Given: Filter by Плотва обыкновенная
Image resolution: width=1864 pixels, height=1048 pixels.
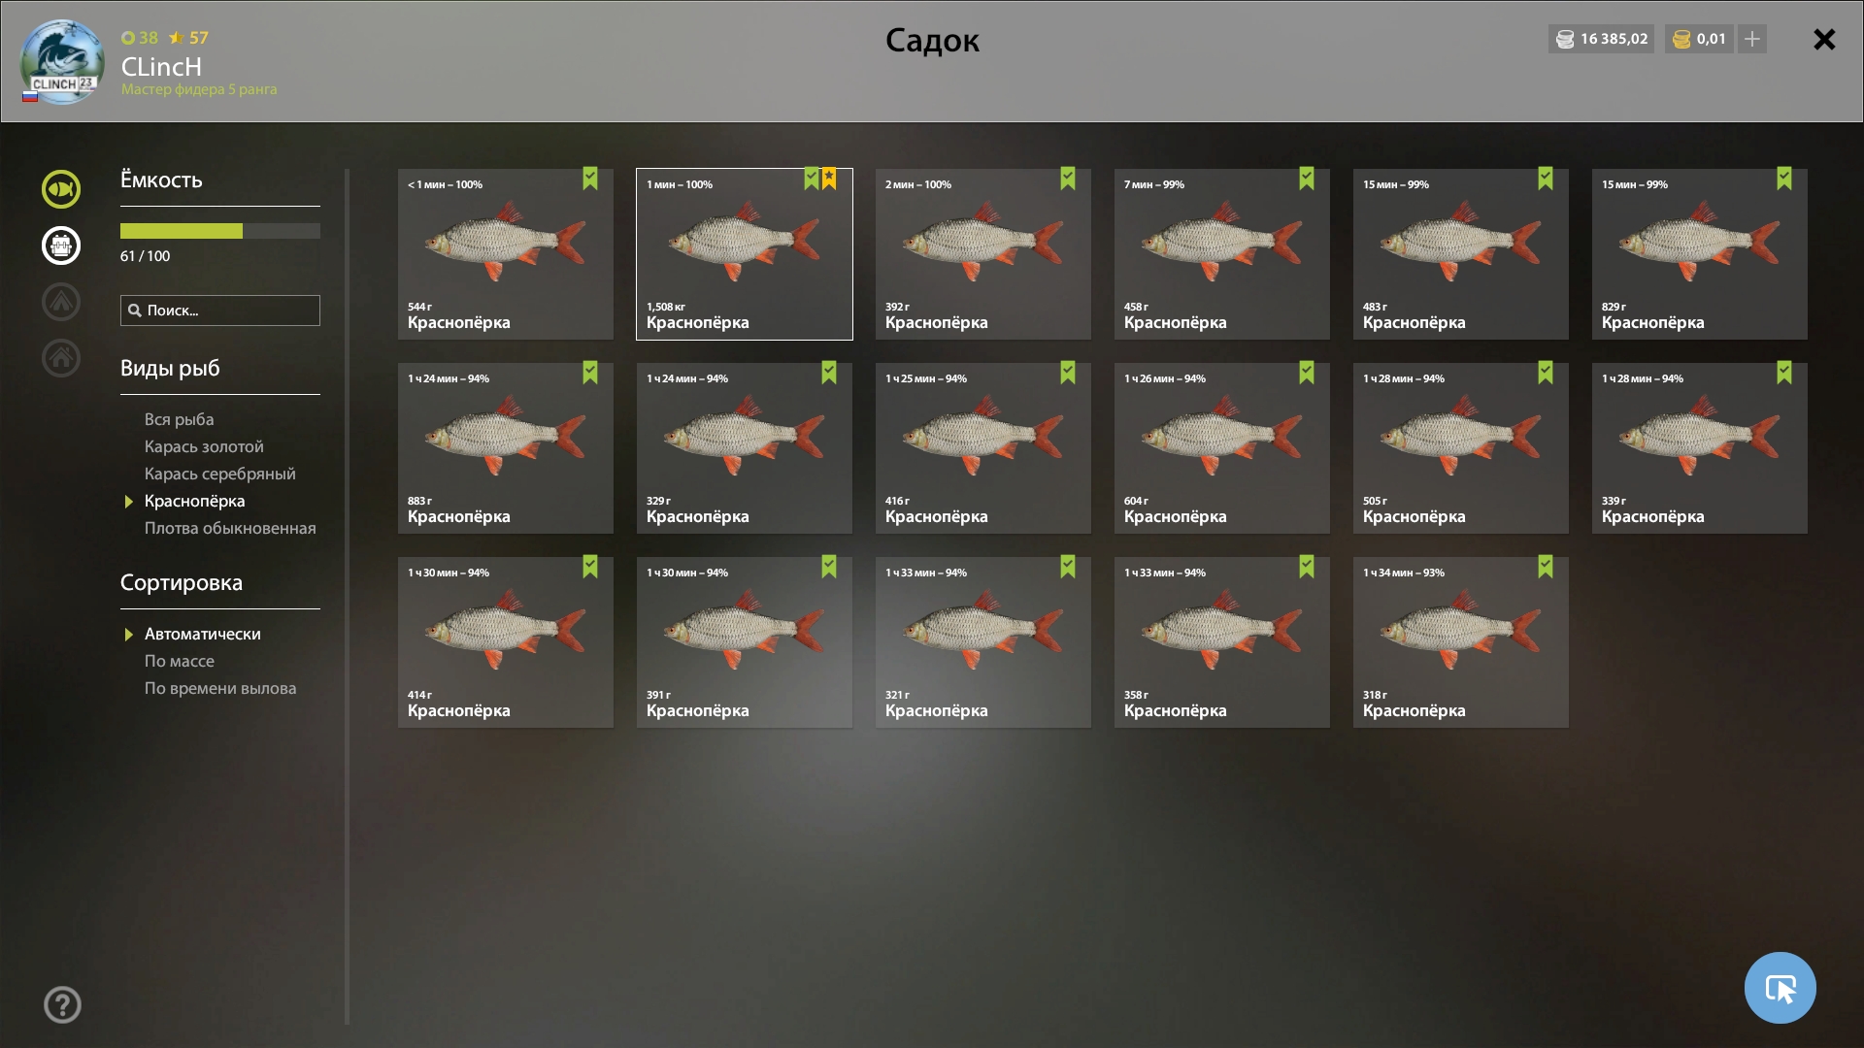Looking at the screenshot, I should (230, 528).
